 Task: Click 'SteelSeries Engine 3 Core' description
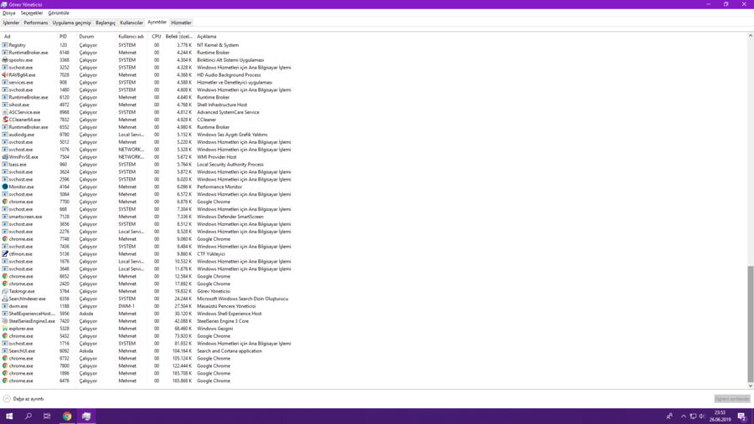click(x=223, y=321)
